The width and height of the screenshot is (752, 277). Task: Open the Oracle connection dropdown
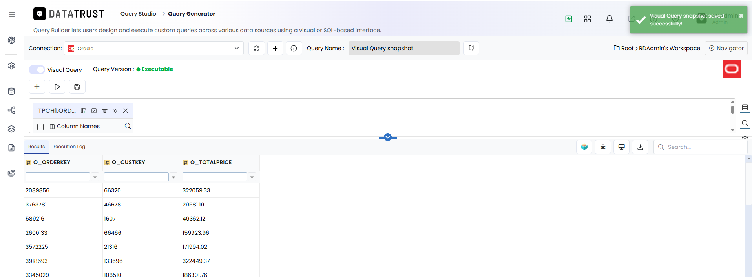tap(154, 48)
